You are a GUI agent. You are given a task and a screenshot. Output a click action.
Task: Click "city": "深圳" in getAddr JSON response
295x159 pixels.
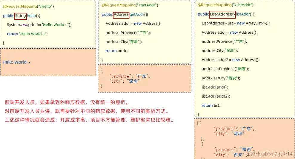124,81
